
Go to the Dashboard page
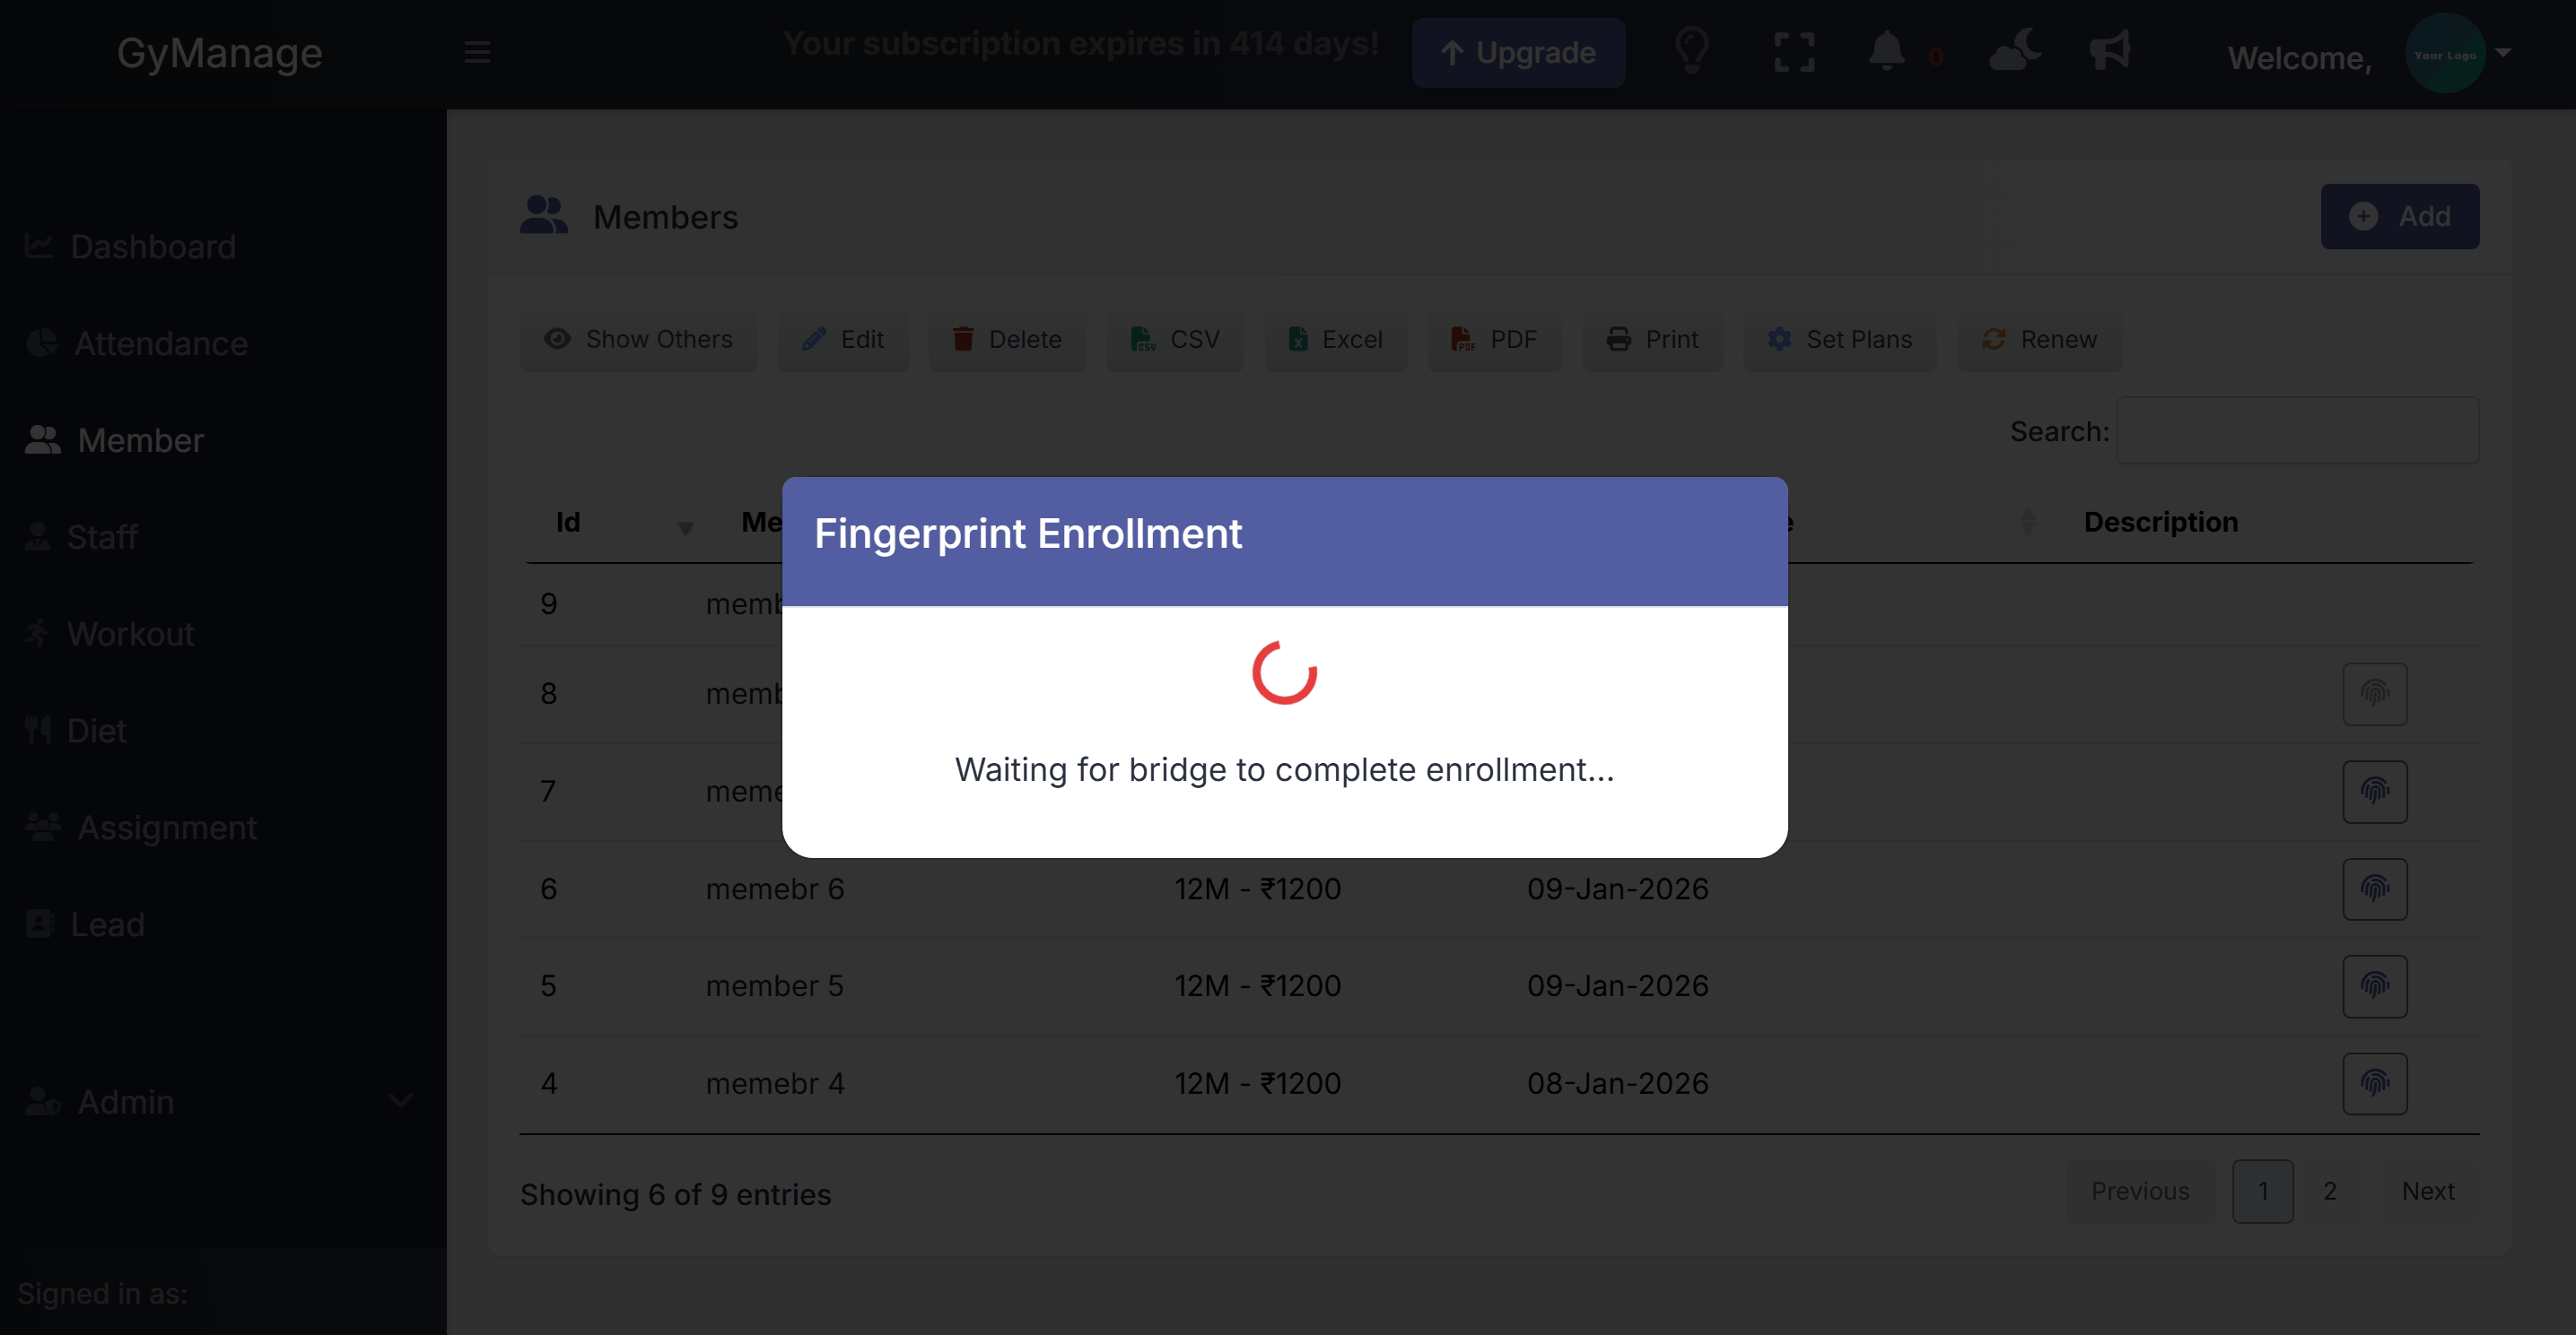[152, 246]
